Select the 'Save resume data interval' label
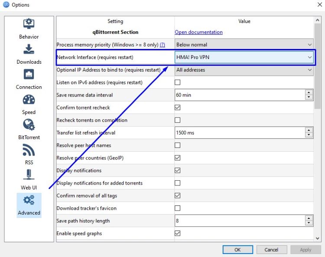The image size is (325, 257). pyautogui.click(x=84, y=95)
